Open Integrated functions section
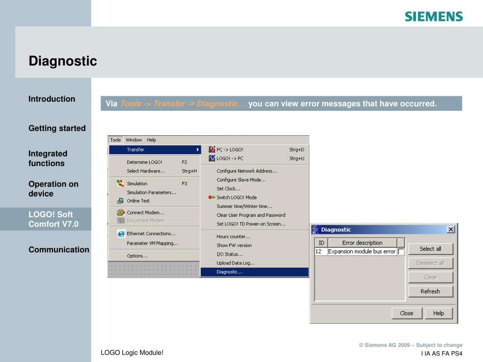Screen dimensions: 483x362 pos(48,158)
